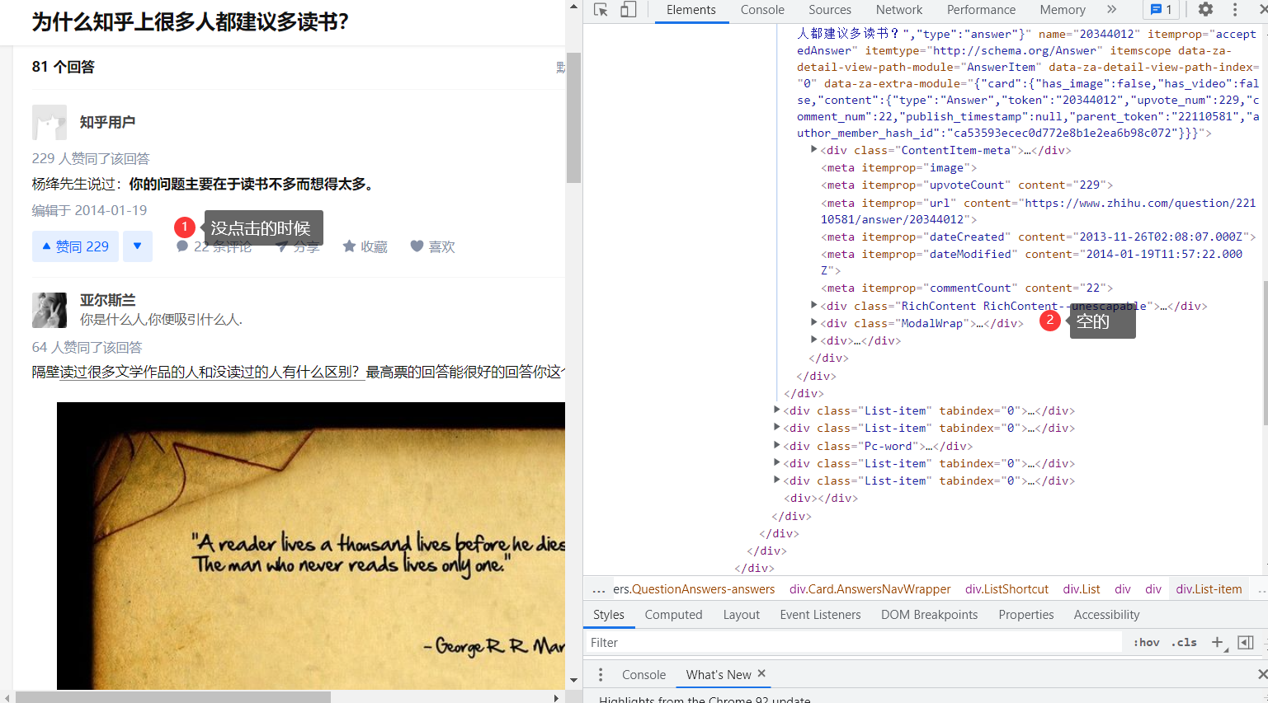Click the page vertical scrollbar thumb

coord(574,118)
